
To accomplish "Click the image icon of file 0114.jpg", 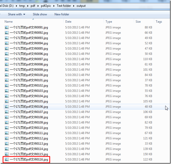I will click(x=7, y=149).
